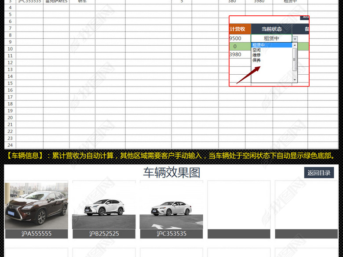
Task: Select row header 4
Action: coord(10,7)
